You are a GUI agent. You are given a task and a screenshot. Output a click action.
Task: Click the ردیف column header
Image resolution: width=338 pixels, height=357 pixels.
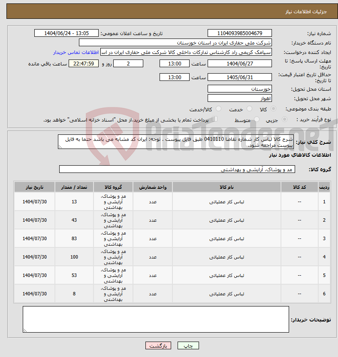(324, 187)
